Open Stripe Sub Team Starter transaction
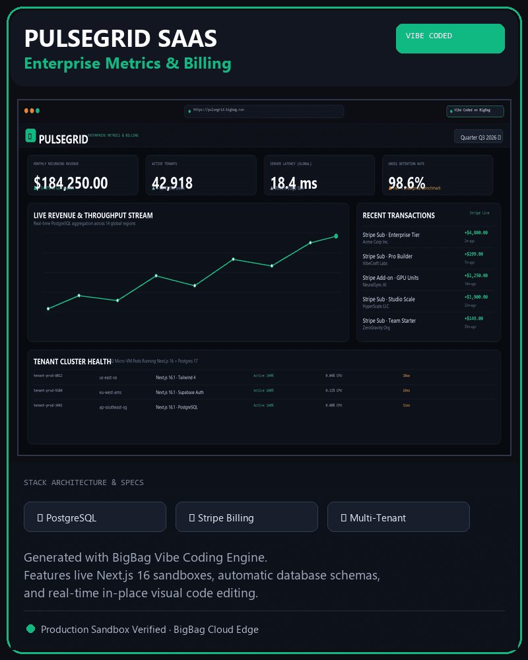528x660 pixels. coord(428,323)
